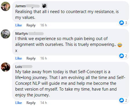Like Martyn's comment about alignment
134x106 pixels.
coord(19,58)
